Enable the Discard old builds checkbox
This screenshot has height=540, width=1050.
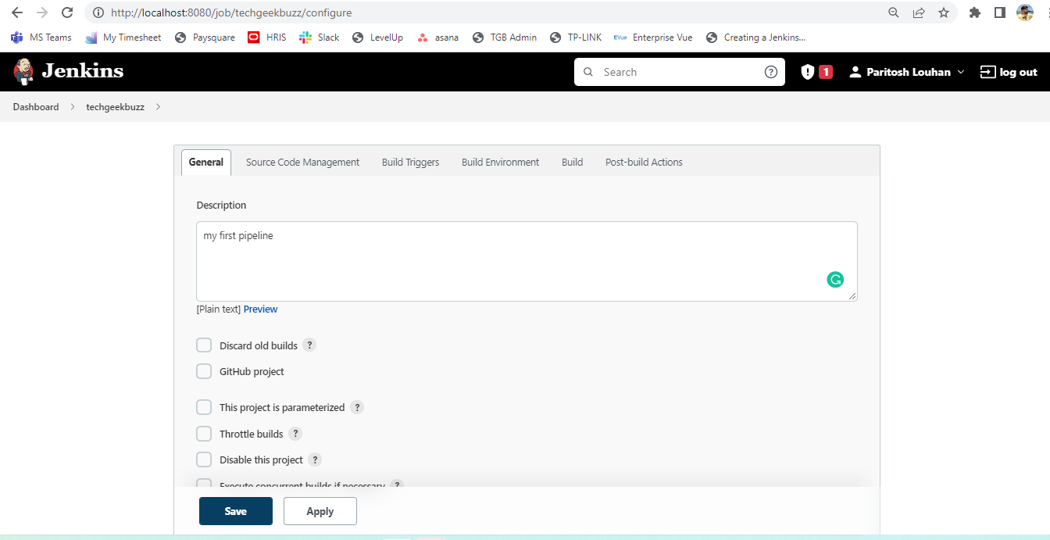(204, 345)
